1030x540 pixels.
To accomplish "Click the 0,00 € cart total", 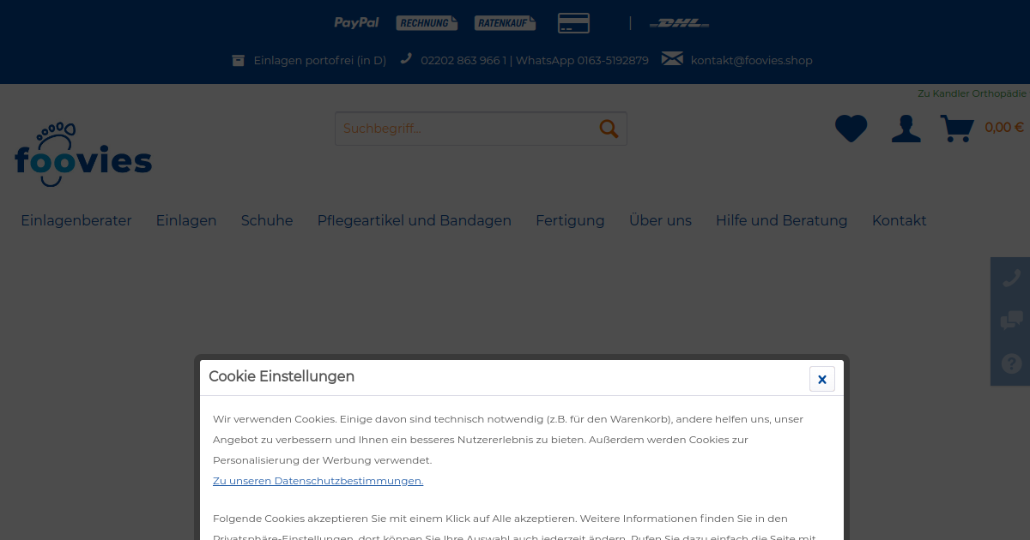I will [1004, 128].
